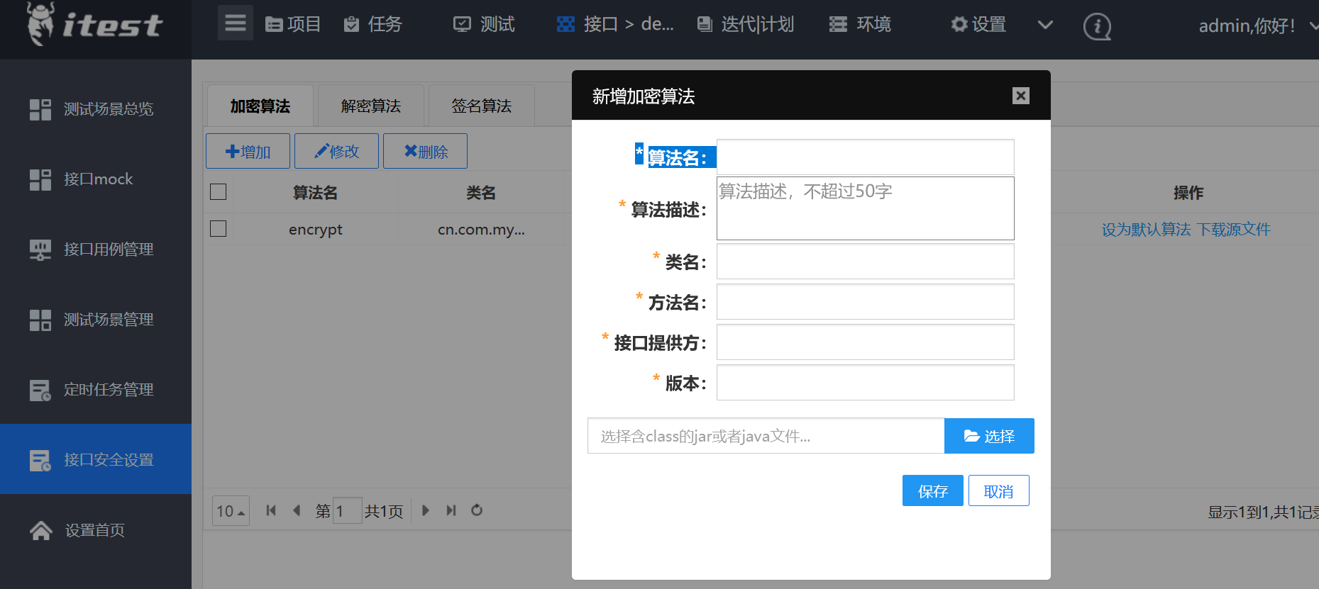This screenshot has height=589, width=1319.
Task: Open the 项目 menu in top bar
Action: pyautogui.click(x=293, y=25)
